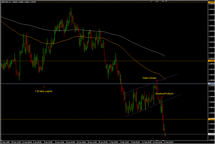Click the '18 Jan 04:00' time label
Viewport: 215px width, 144px height.
pos(70,142)
